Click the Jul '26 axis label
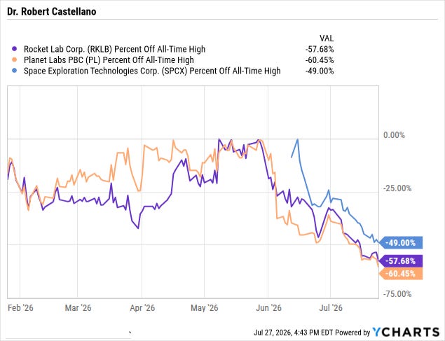 coord(331,308)
